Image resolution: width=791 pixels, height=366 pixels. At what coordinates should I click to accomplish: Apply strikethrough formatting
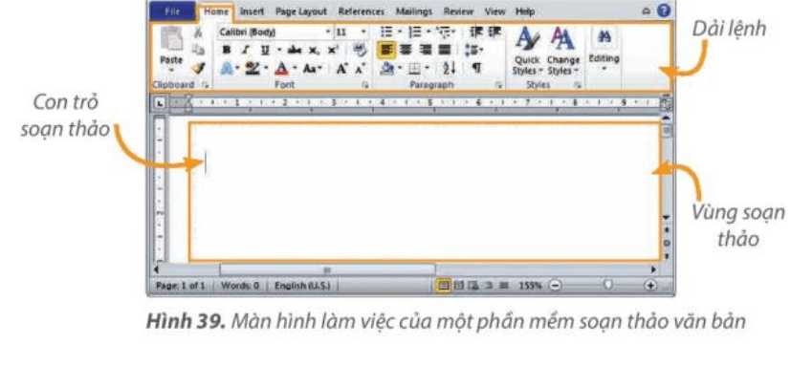(x=294, y=50)
